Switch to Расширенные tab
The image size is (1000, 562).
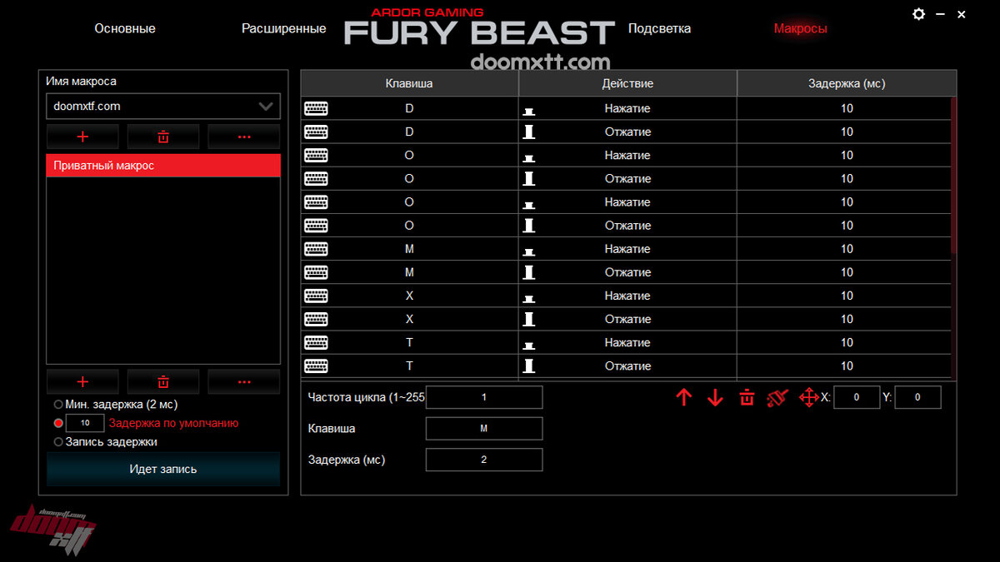[284, 28]
